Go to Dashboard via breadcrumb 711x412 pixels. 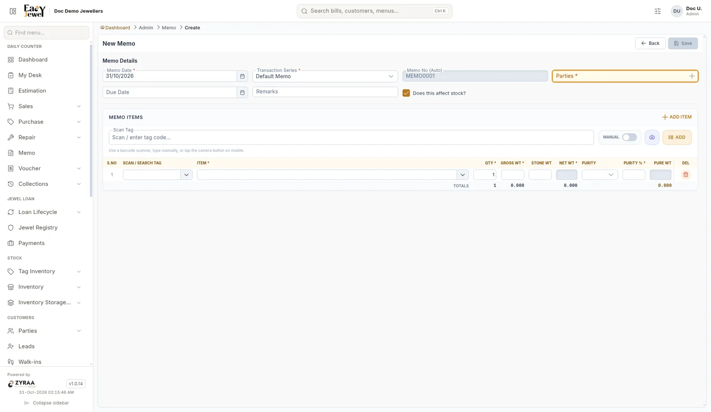[x=115, y=28]
